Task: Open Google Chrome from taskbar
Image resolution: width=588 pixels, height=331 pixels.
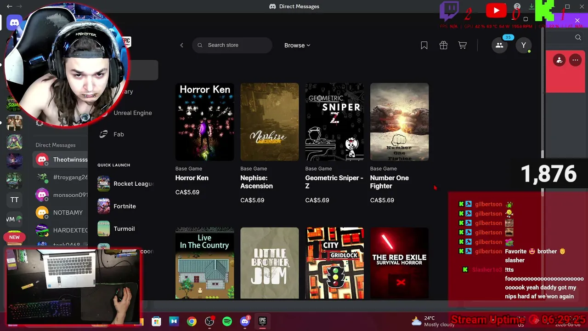Action: pyautogui.click(x=192, y=321)
